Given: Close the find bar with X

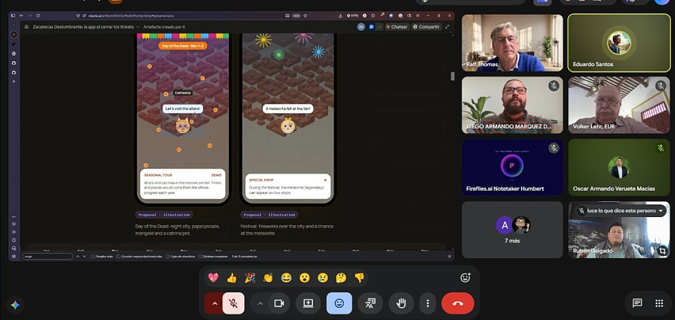Looking at the screenshot, I should pyautogui.click(x=449, y=256).
